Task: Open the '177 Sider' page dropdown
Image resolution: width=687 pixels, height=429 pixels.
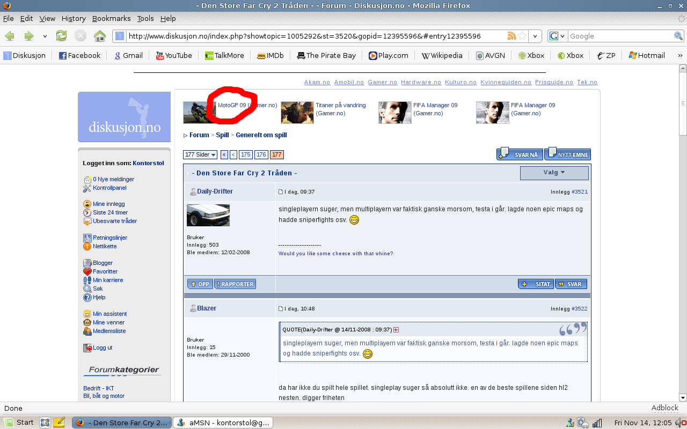Action: click(200, 154)
